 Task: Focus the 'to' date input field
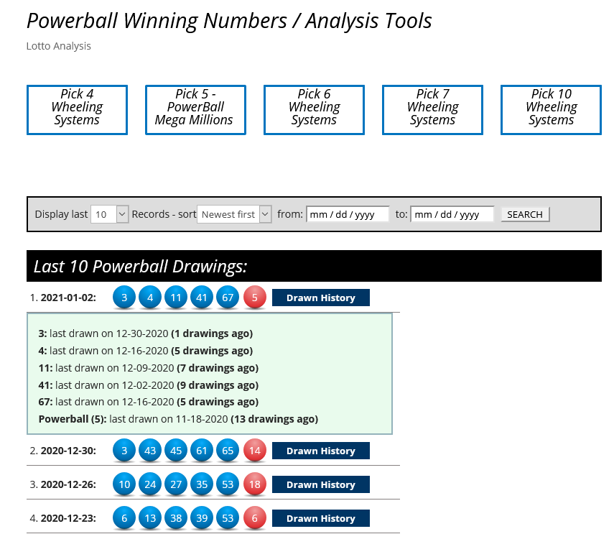click(452, 214)
